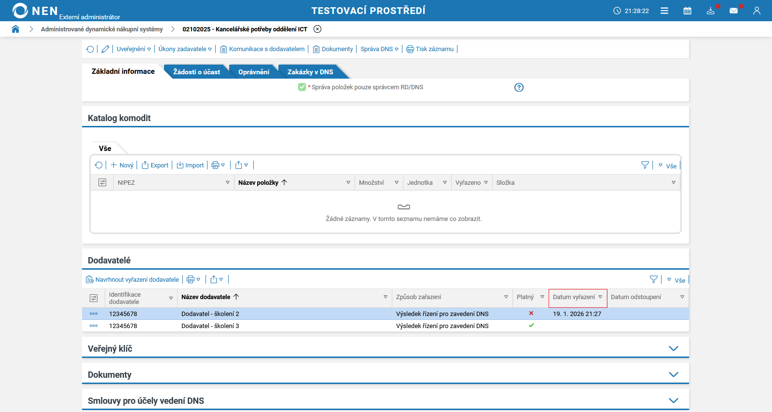Click the Navrhnout vyřazení dodavatele button

click(133, 280)
